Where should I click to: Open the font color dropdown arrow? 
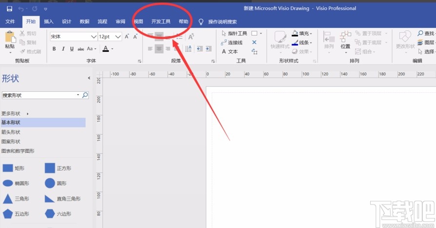(x=112, y=49)
